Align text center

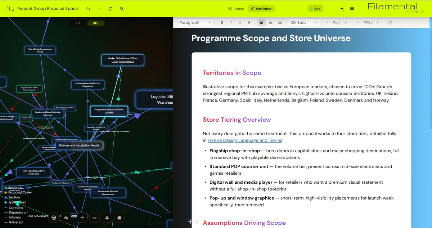coord(271,22)
